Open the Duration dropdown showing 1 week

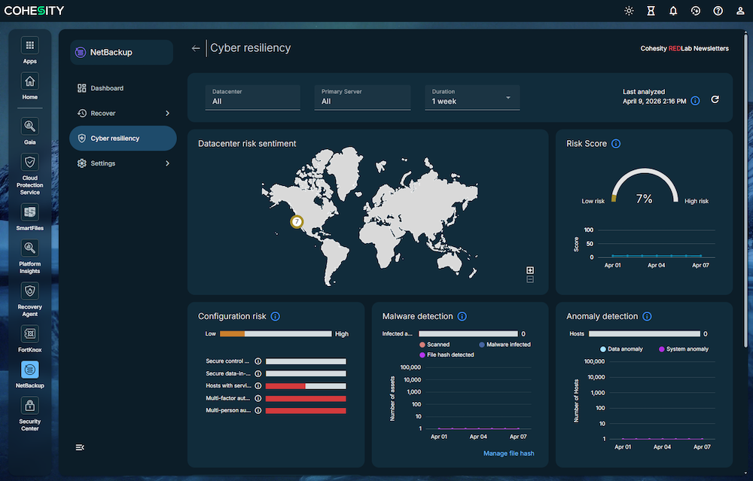click(x=472, y=98)
